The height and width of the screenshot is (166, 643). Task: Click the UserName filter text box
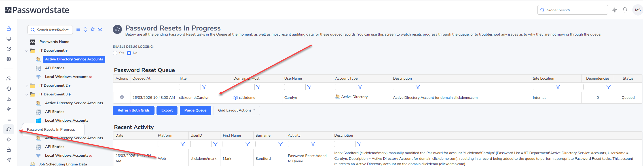pos(295,87)
